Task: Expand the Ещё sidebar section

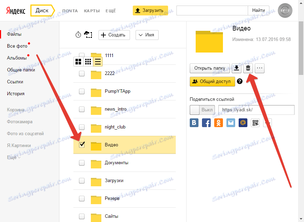Action: [14, 157]
